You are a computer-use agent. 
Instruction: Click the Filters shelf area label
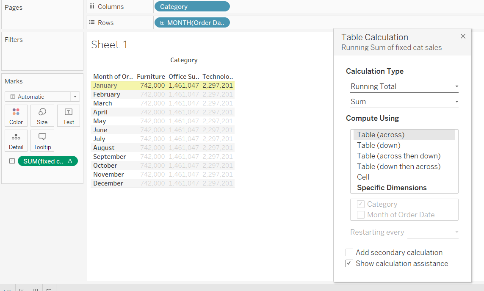pyautogui.click(x=14, y=39)
